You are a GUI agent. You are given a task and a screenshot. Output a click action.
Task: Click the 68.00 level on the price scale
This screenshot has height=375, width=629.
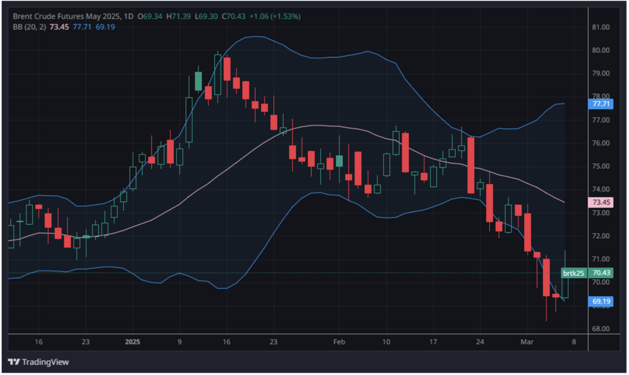[x=600, y=328]
